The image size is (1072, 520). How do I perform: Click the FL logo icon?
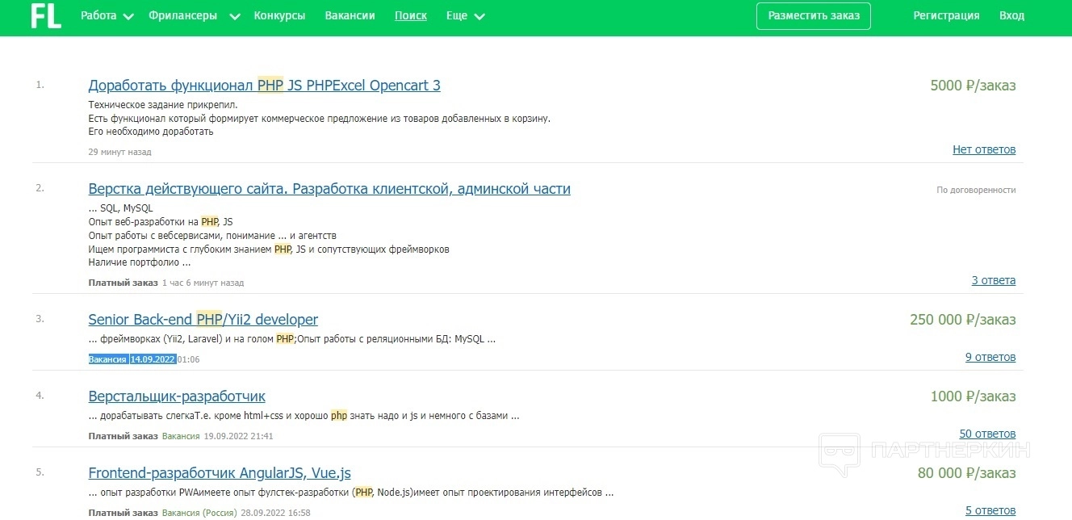point(46,16)
